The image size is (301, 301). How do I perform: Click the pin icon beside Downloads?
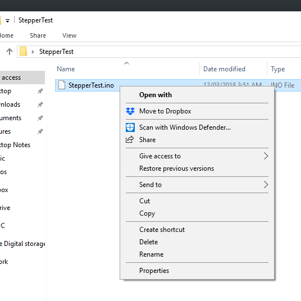[40, 104]
